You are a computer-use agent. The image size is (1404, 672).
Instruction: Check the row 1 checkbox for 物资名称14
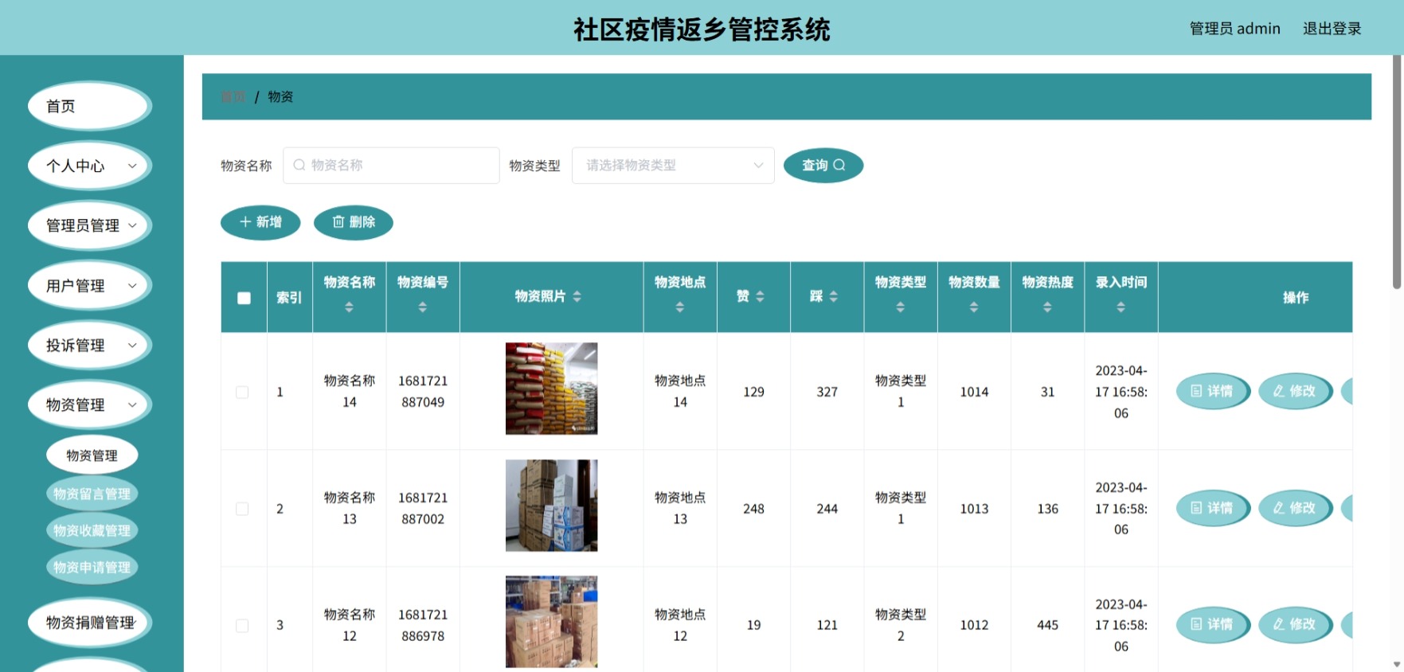tap(242, 392)
